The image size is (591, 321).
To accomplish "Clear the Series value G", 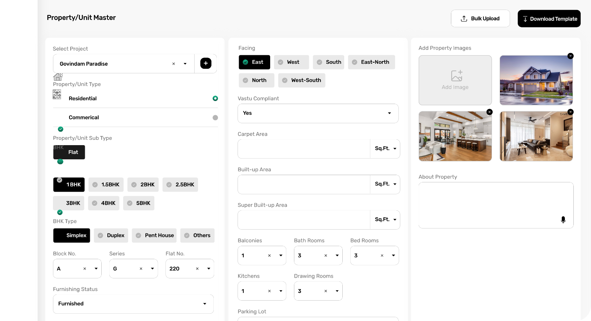I will pos(141,269).
